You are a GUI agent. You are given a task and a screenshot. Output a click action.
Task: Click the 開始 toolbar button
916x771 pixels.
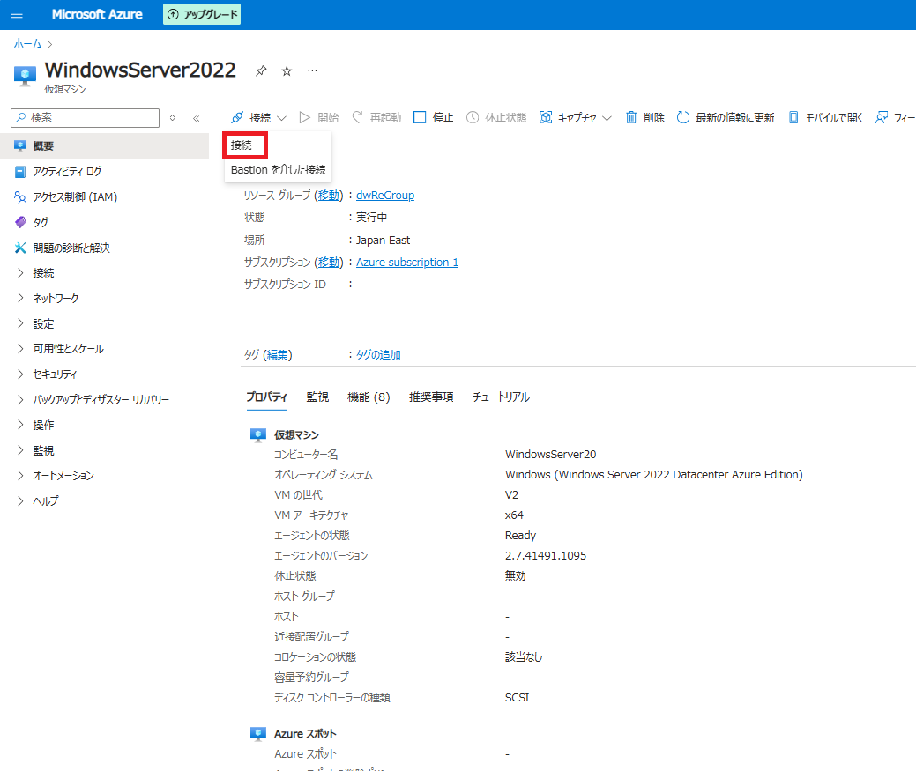click(319, 118)
